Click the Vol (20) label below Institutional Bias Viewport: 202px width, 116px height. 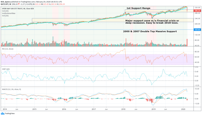[x=5, y=16]
